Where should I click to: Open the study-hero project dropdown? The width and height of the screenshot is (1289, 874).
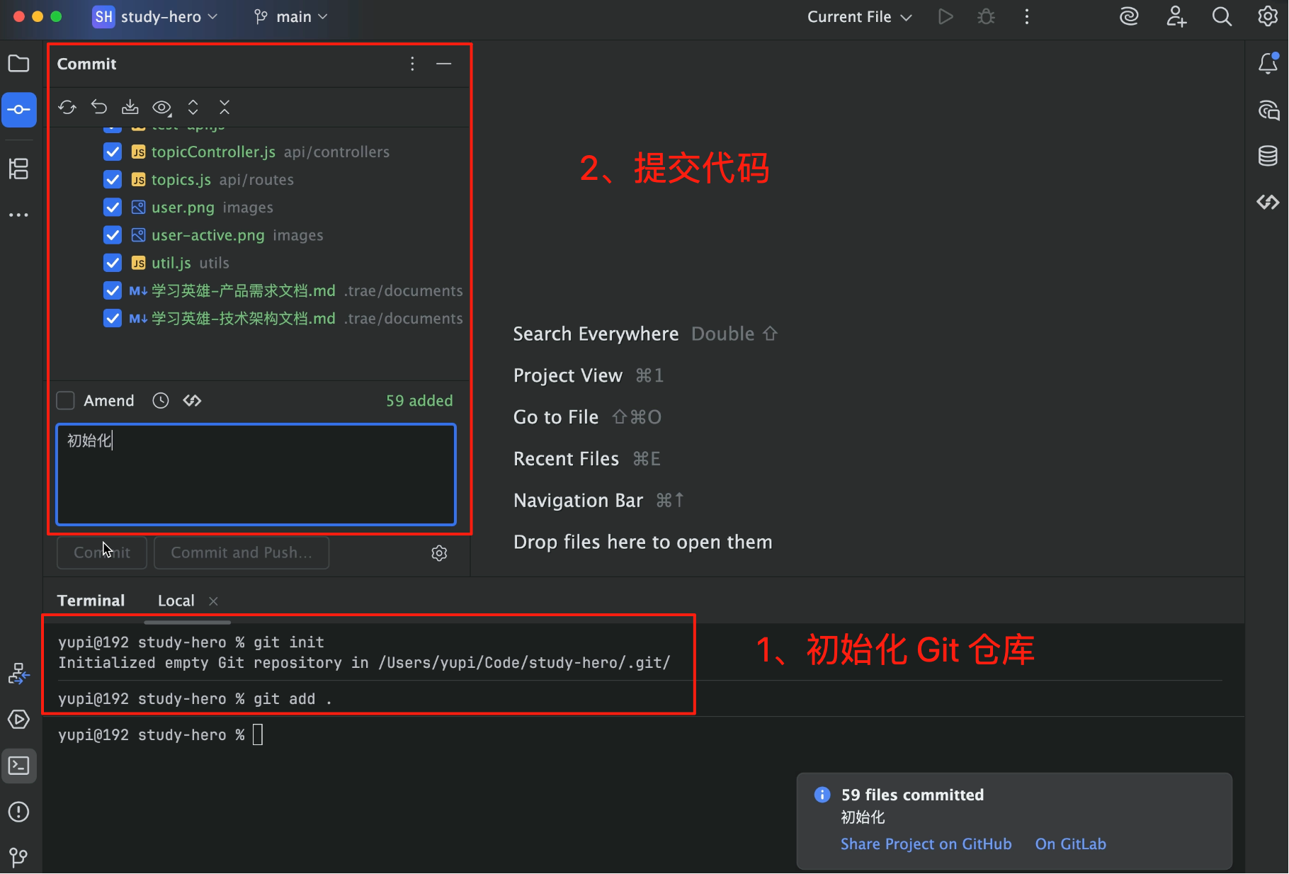[x=156, y=17]
